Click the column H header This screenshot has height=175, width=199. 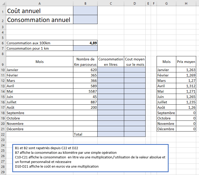pos(186,3)
